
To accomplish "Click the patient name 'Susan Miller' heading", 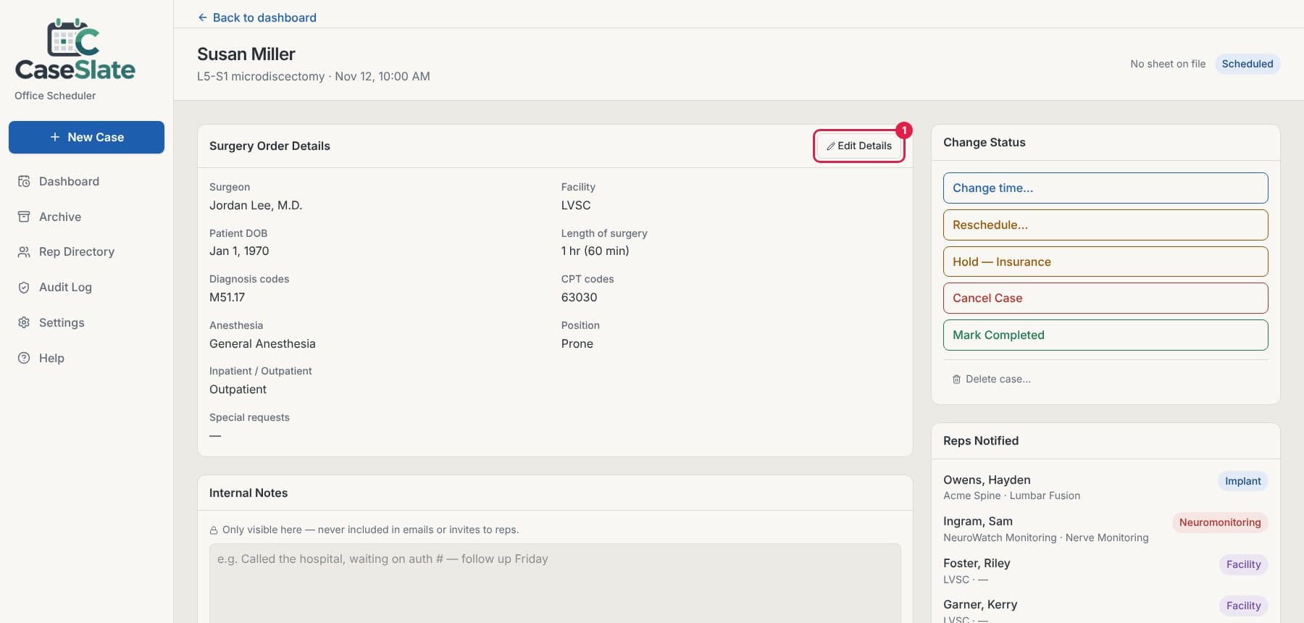I will click(246, 54).
